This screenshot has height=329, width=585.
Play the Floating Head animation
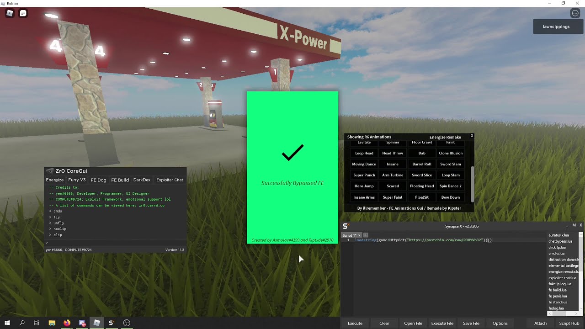(x=422, y=186)
